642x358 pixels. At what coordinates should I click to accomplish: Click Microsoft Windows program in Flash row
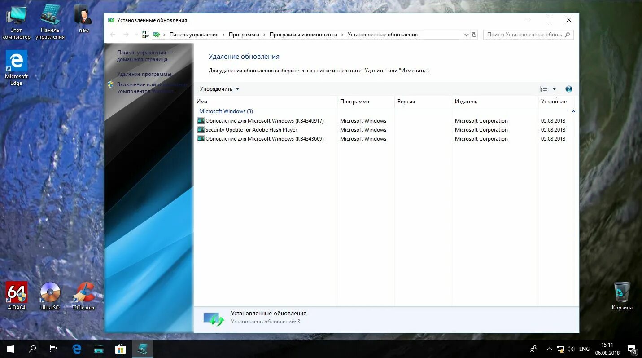363,130
